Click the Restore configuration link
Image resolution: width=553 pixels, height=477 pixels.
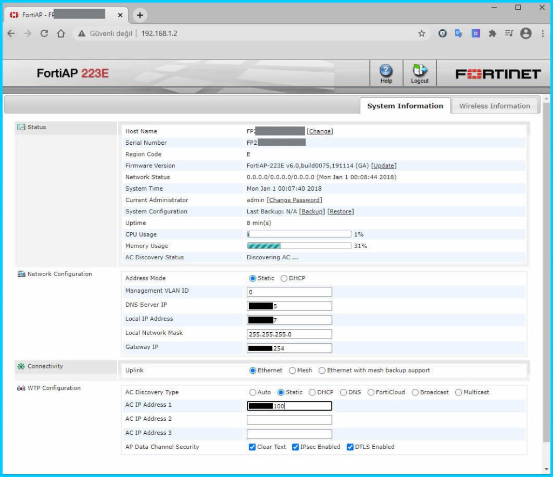pyautogui.click(x=340, y=211)
